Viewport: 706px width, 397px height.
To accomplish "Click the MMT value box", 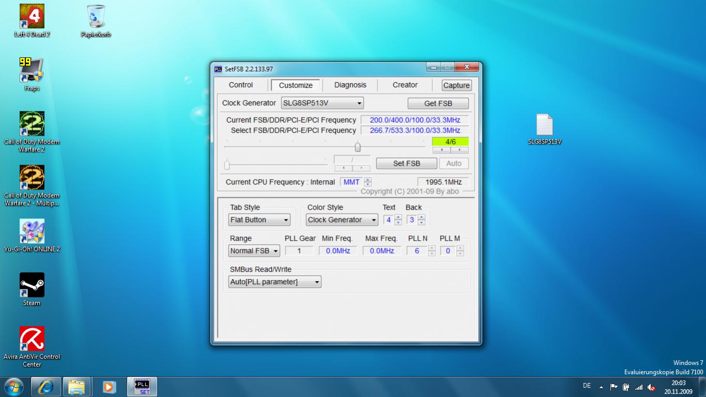I will coord(352,182).
